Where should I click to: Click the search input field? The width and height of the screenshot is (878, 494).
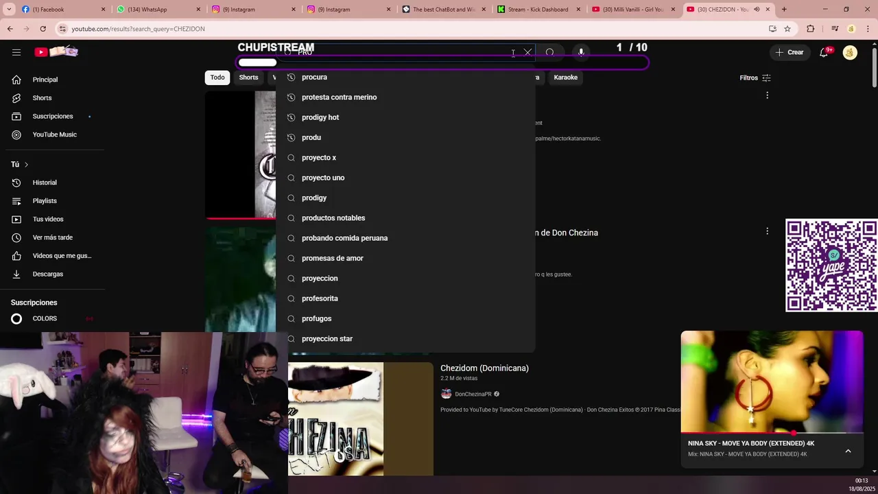[405, 52]
